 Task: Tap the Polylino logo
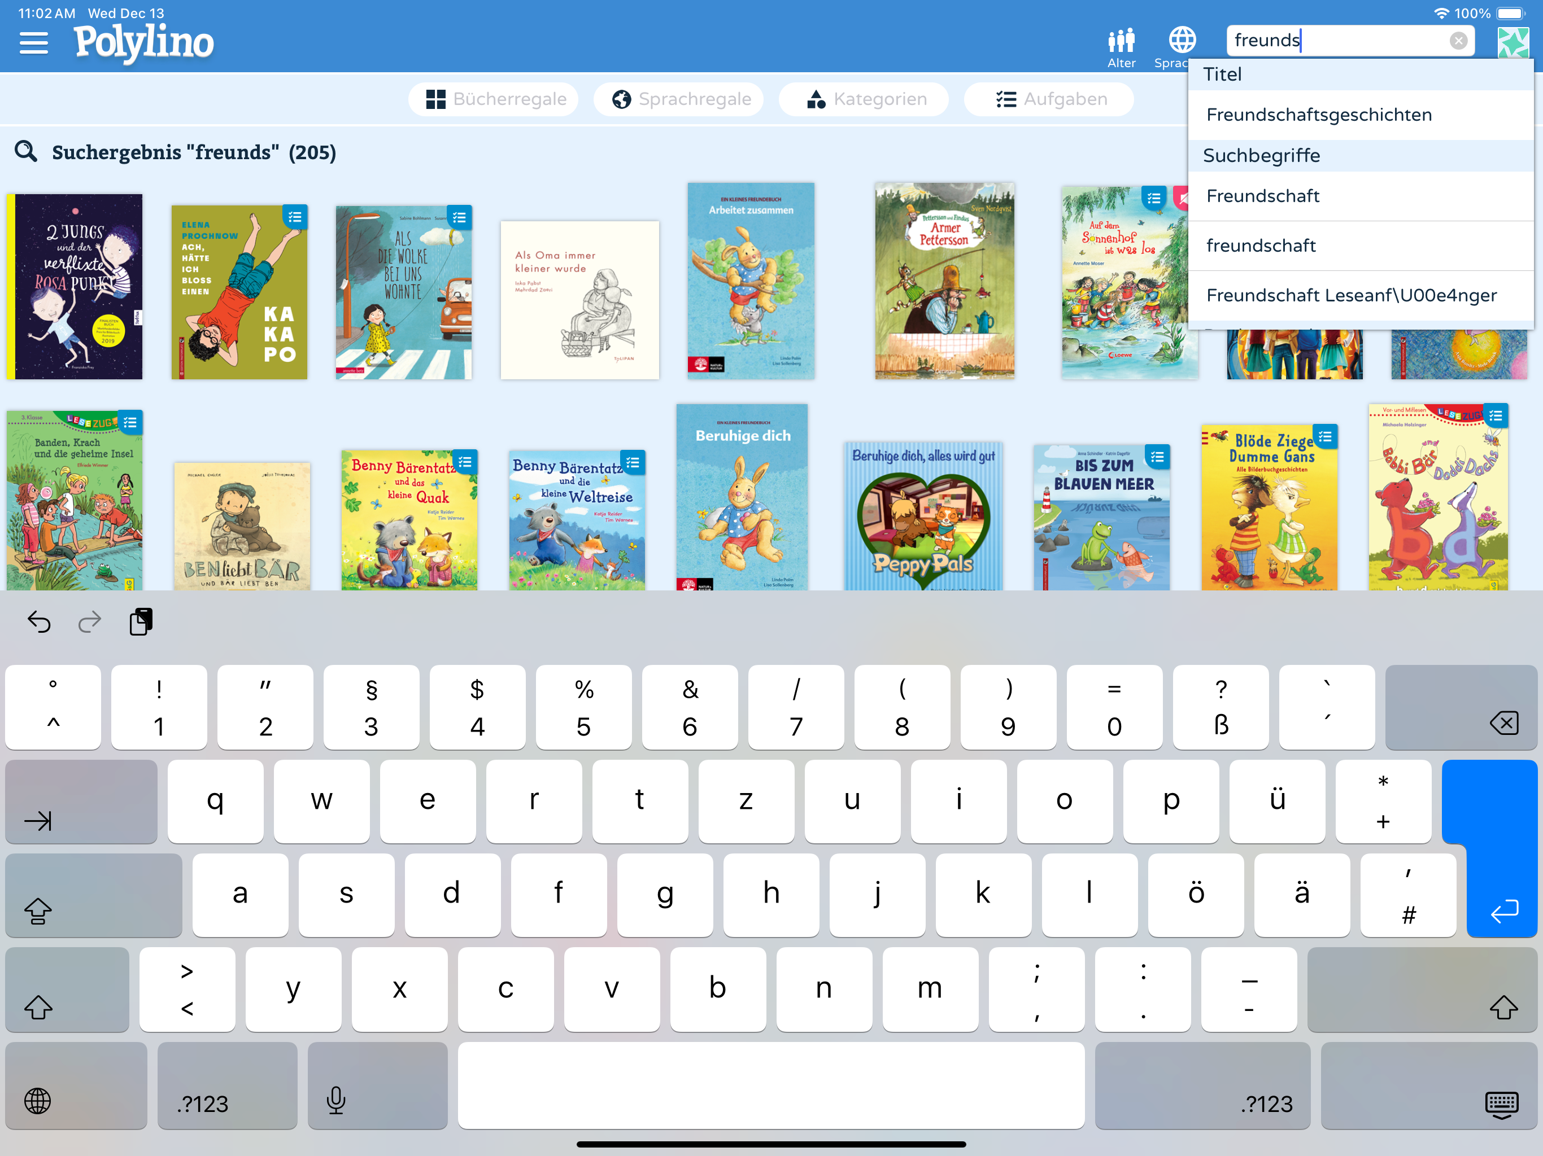143,42
